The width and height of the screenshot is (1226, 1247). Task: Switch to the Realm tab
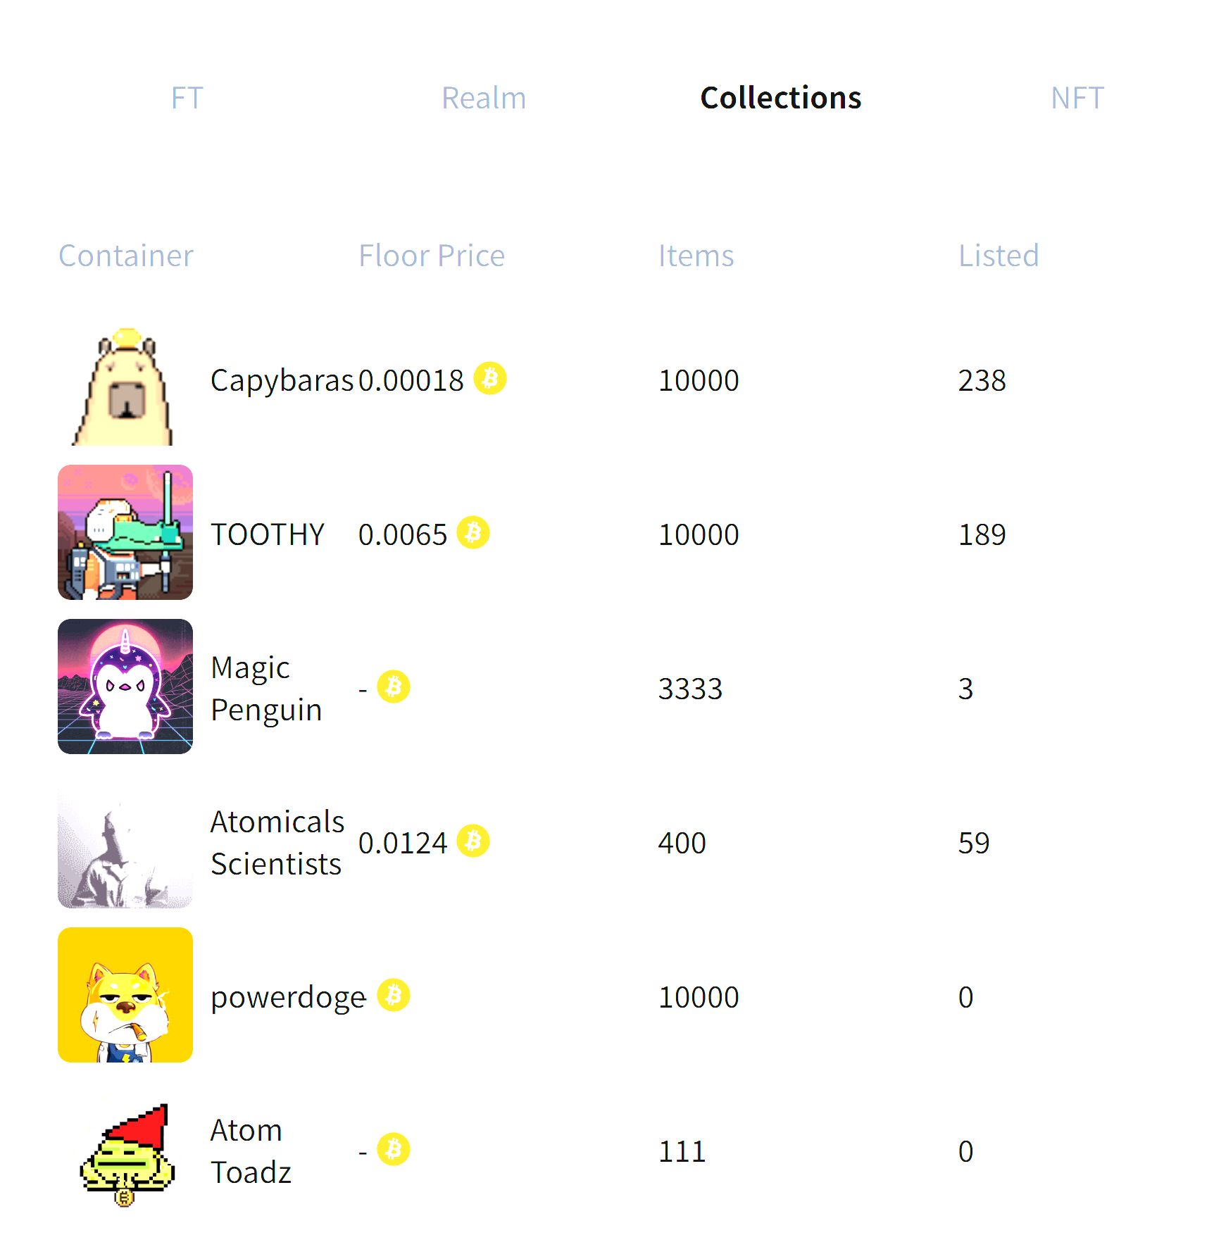pos(484,98)
